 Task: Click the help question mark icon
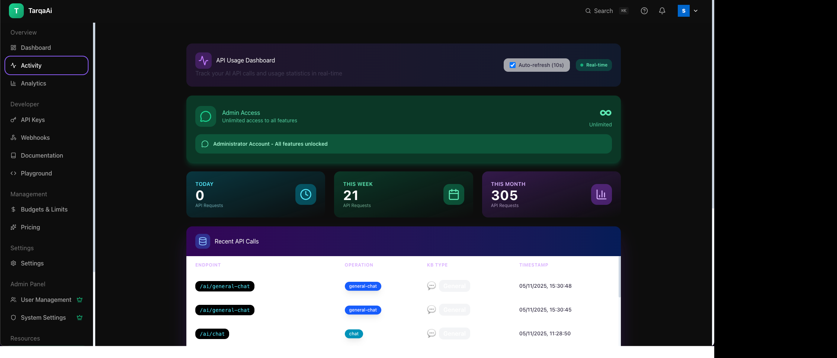[644, 11]
